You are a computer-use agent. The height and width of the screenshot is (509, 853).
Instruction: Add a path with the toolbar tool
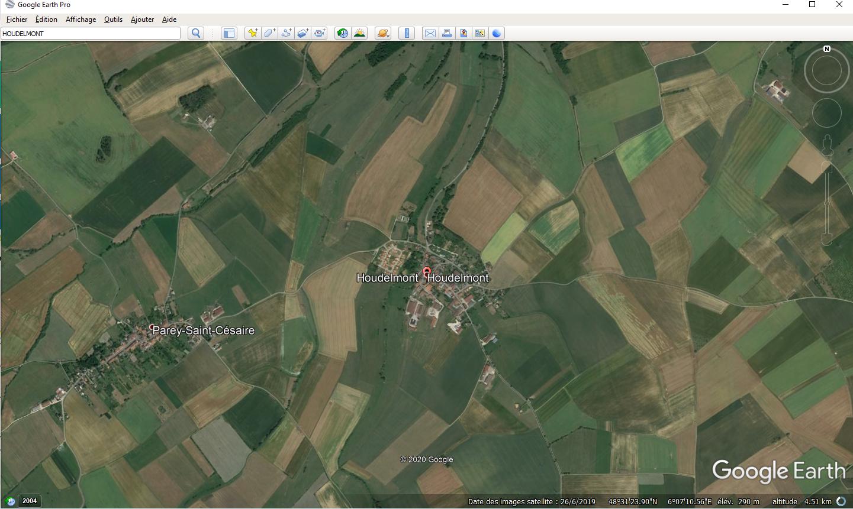(x=286, y=33)
